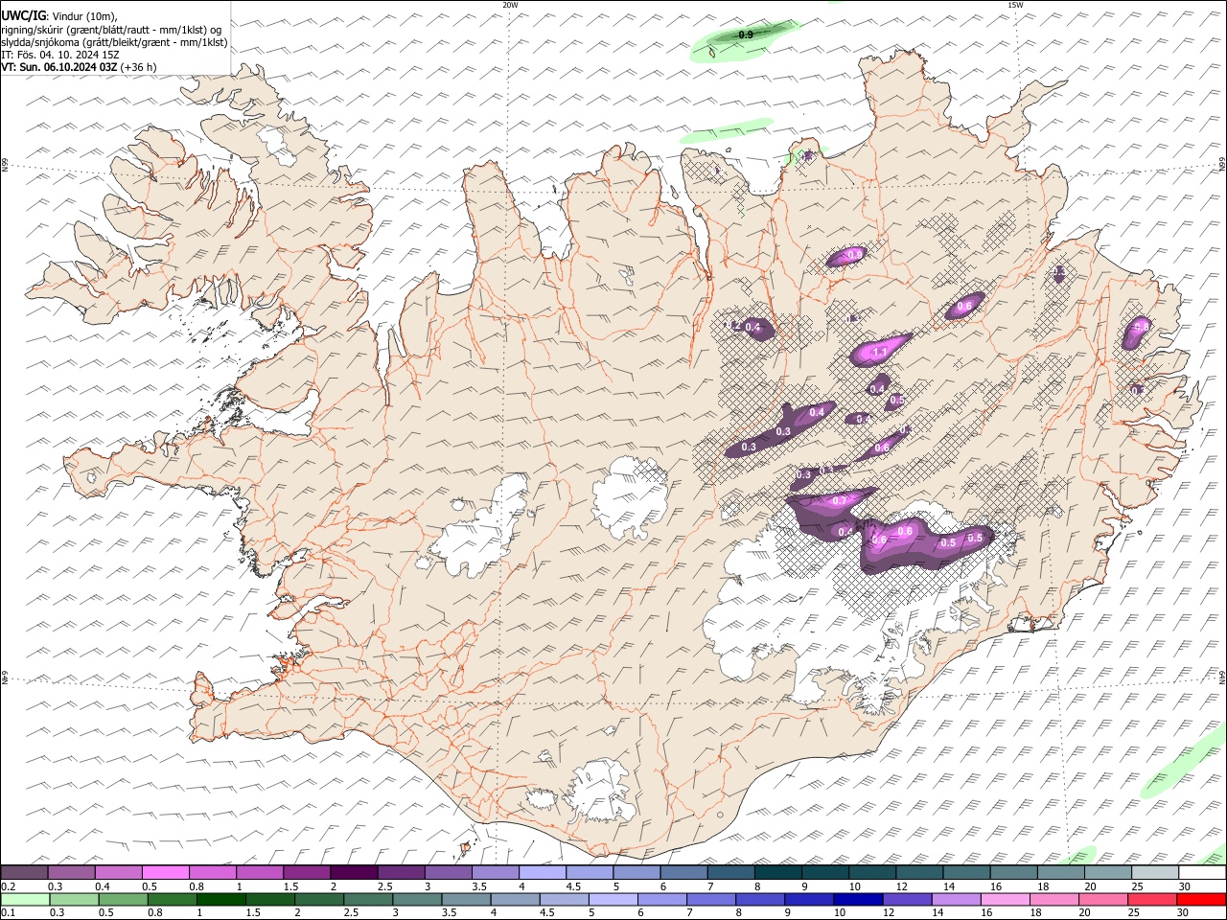This screenshot has height=920, width=1227.
Task: Click the darkest green 1 swatch in lower legend
Action: (221, 900)
